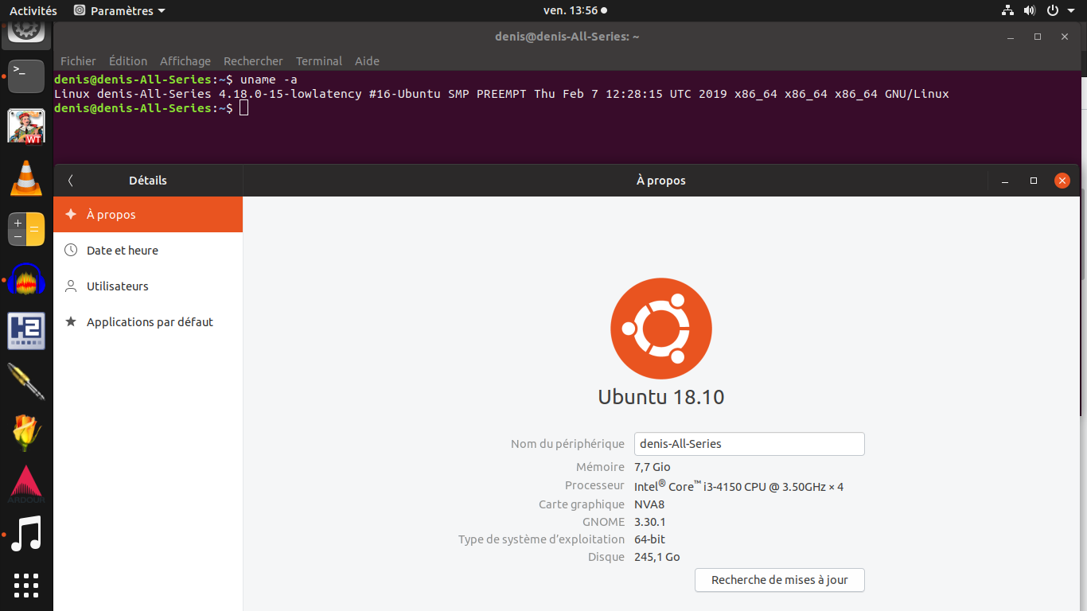Open the Édition menu in Terminal
This screenshot has height=611, width=1087.
128,61
